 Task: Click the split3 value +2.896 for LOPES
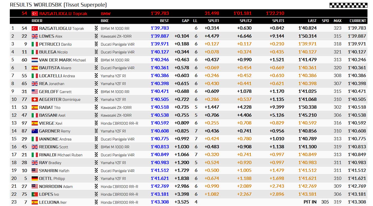click(x=277, y=194)
